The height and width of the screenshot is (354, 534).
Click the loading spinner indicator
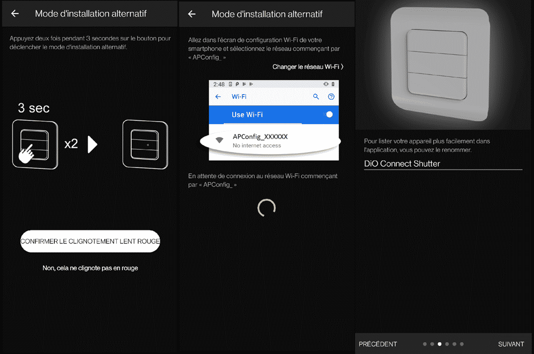[267, 208]
